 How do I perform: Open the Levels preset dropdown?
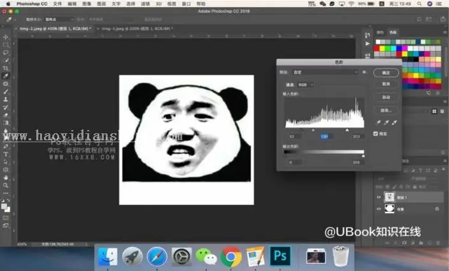click(x=325, y=72)
